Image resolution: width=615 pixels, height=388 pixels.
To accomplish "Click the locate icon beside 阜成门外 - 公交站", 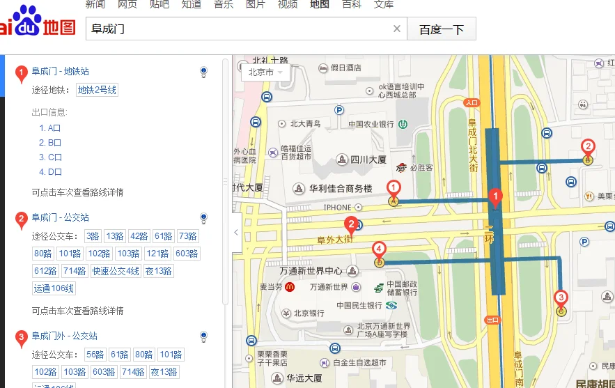I will (x=203, y=336).
